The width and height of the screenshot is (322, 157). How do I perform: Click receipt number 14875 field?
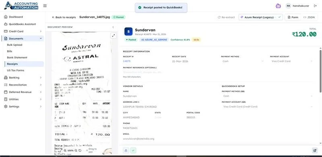tap(146, 61)
